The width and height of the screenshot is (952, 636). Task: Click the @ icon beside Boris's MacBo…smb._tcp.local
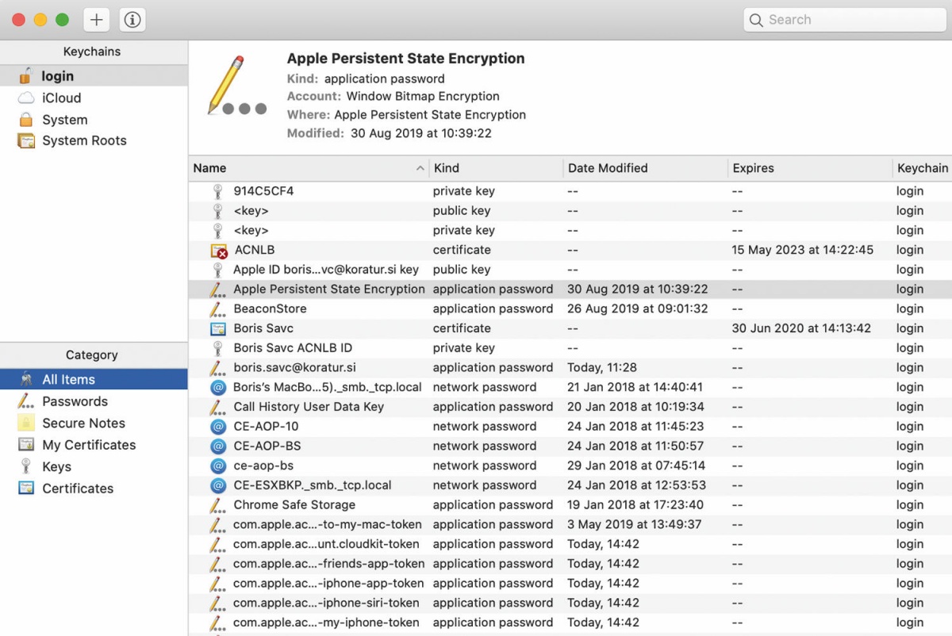pyautogui.click(x=218, y=387)
